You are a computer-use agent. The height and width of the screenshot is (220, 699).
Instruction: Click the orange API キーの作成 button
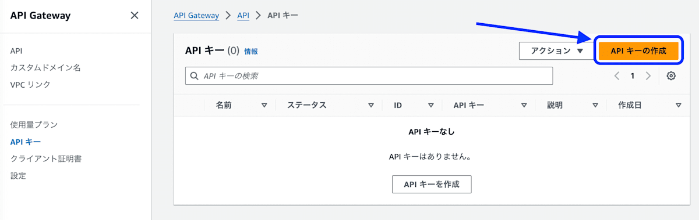point(638,51)
